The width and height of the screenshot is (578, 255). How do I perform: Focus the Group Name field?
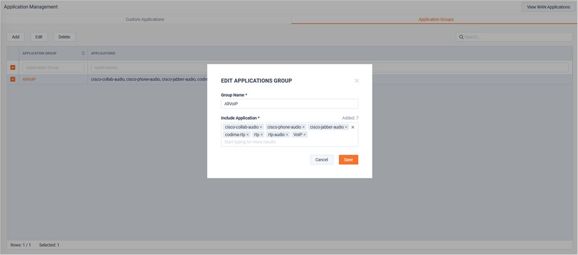click(290, 104)
